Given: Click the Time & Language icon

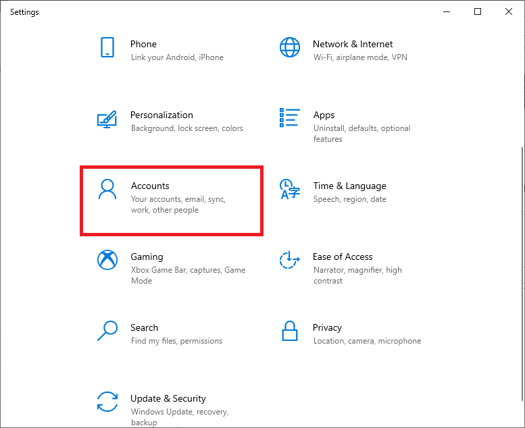Looking at the screenshot, I should 289,190.
